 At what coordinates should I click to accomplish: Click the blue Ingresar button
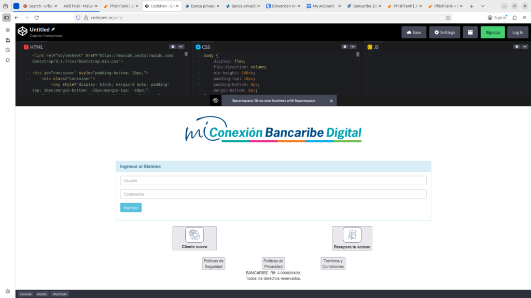131,207
